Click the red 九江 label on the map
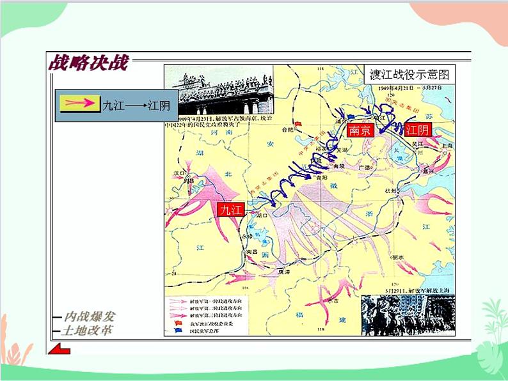This screenshot has height=381, width=508. pyautogui.click(x=230, y=210)
